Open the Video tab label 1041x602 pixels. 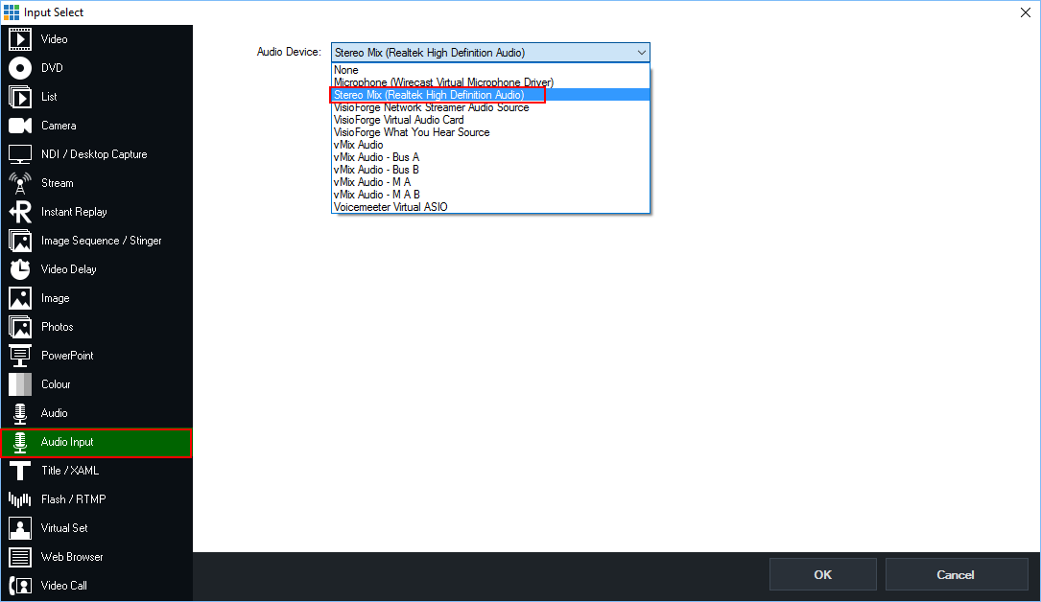pyautogui.click(x=54, y=39)
